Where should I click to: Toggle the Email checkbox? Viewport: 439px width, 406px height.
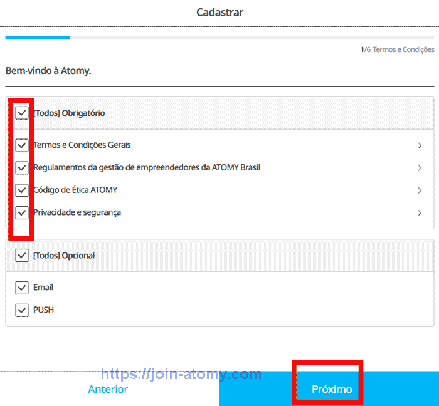coord(22,288)
